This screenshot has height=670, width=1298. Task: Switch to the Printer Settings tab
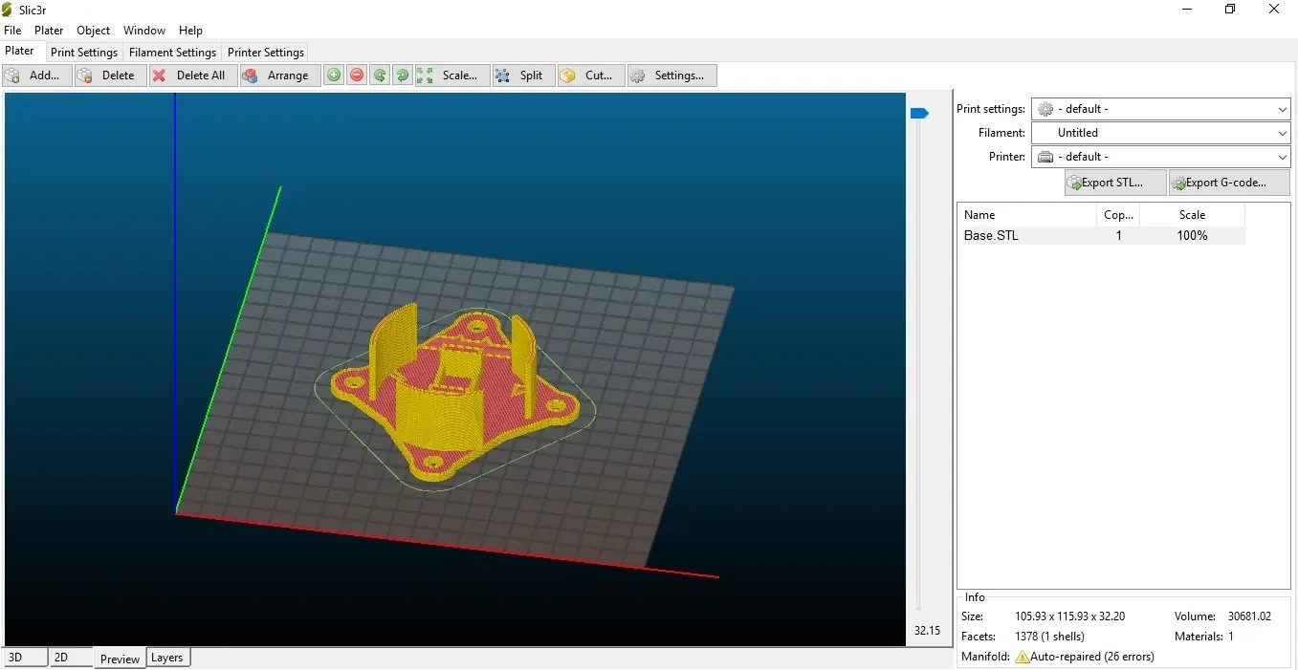266,53
